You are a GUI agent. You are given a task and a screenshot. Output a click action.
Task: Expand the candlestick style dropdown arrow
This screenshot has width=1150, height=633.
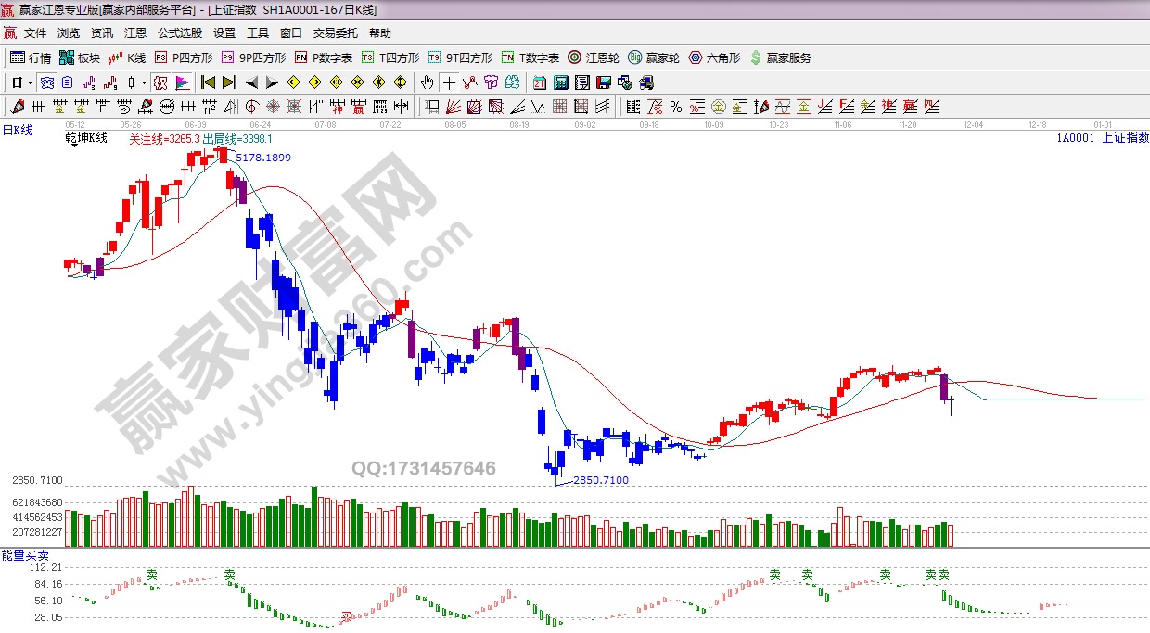pos(144,82)
